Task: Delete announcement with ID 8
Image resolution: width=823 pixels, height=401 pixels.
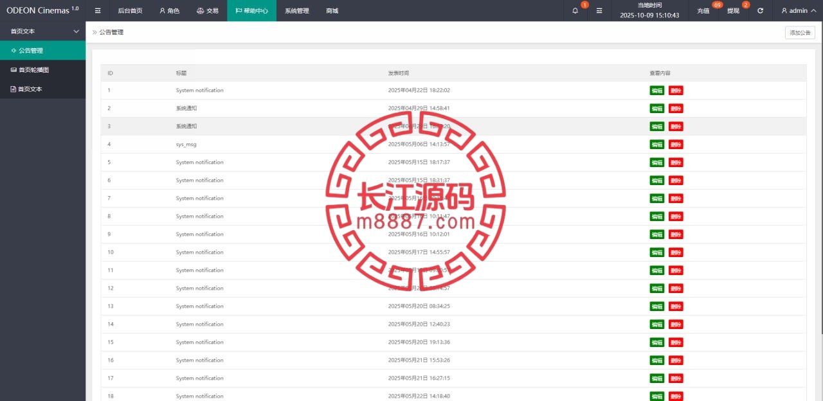Action: point(676,217)
